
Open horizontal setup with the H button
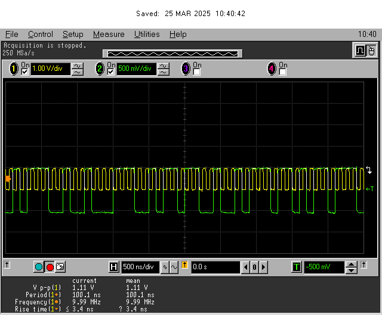(x=114, y=267)
